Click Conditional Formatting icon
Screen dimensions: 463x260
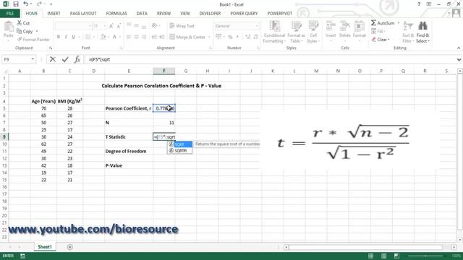coord(274,26)
